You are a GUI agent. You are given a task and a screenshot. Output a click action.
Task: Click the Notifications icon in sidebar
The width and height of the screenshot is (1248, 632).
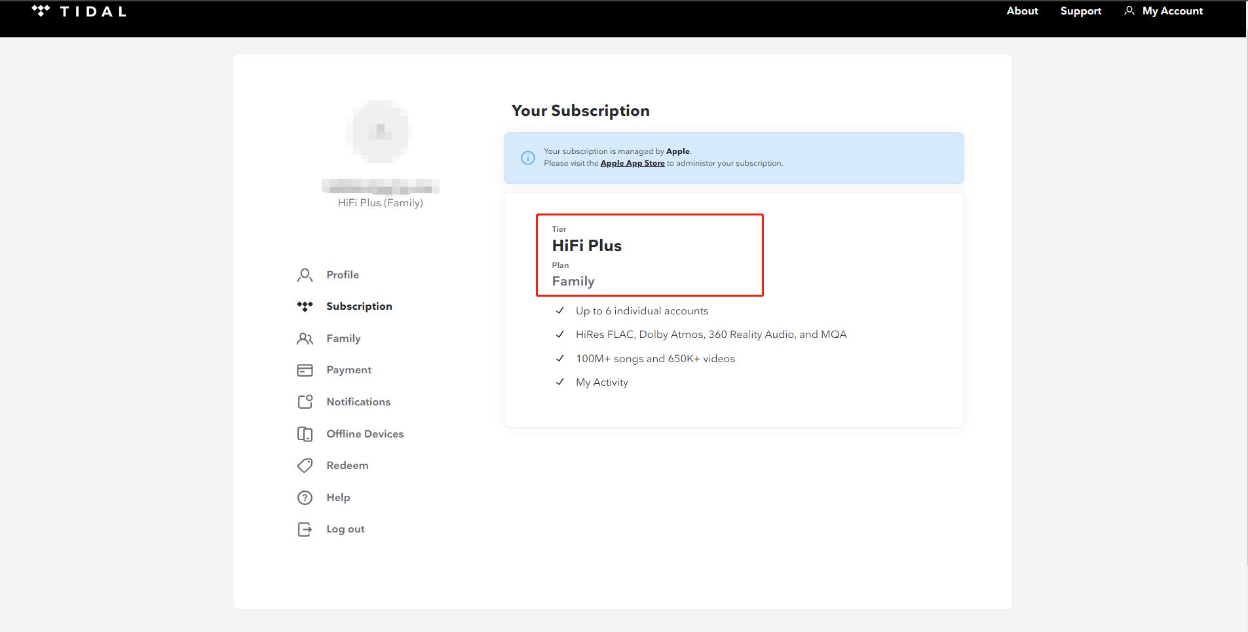(x=305, y=402)
